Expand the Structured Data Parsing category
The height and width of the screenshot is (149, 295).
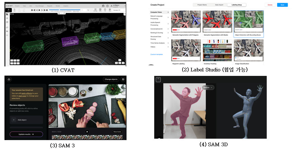click(x=160, y=38)
